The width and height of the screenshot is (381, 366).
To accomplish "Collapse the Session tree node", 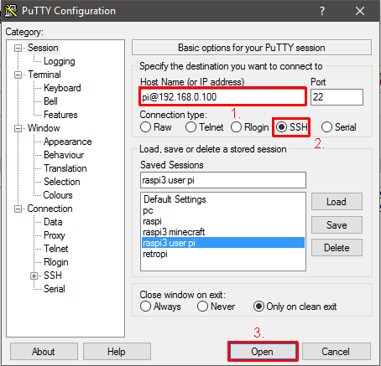I will (18, 49).
